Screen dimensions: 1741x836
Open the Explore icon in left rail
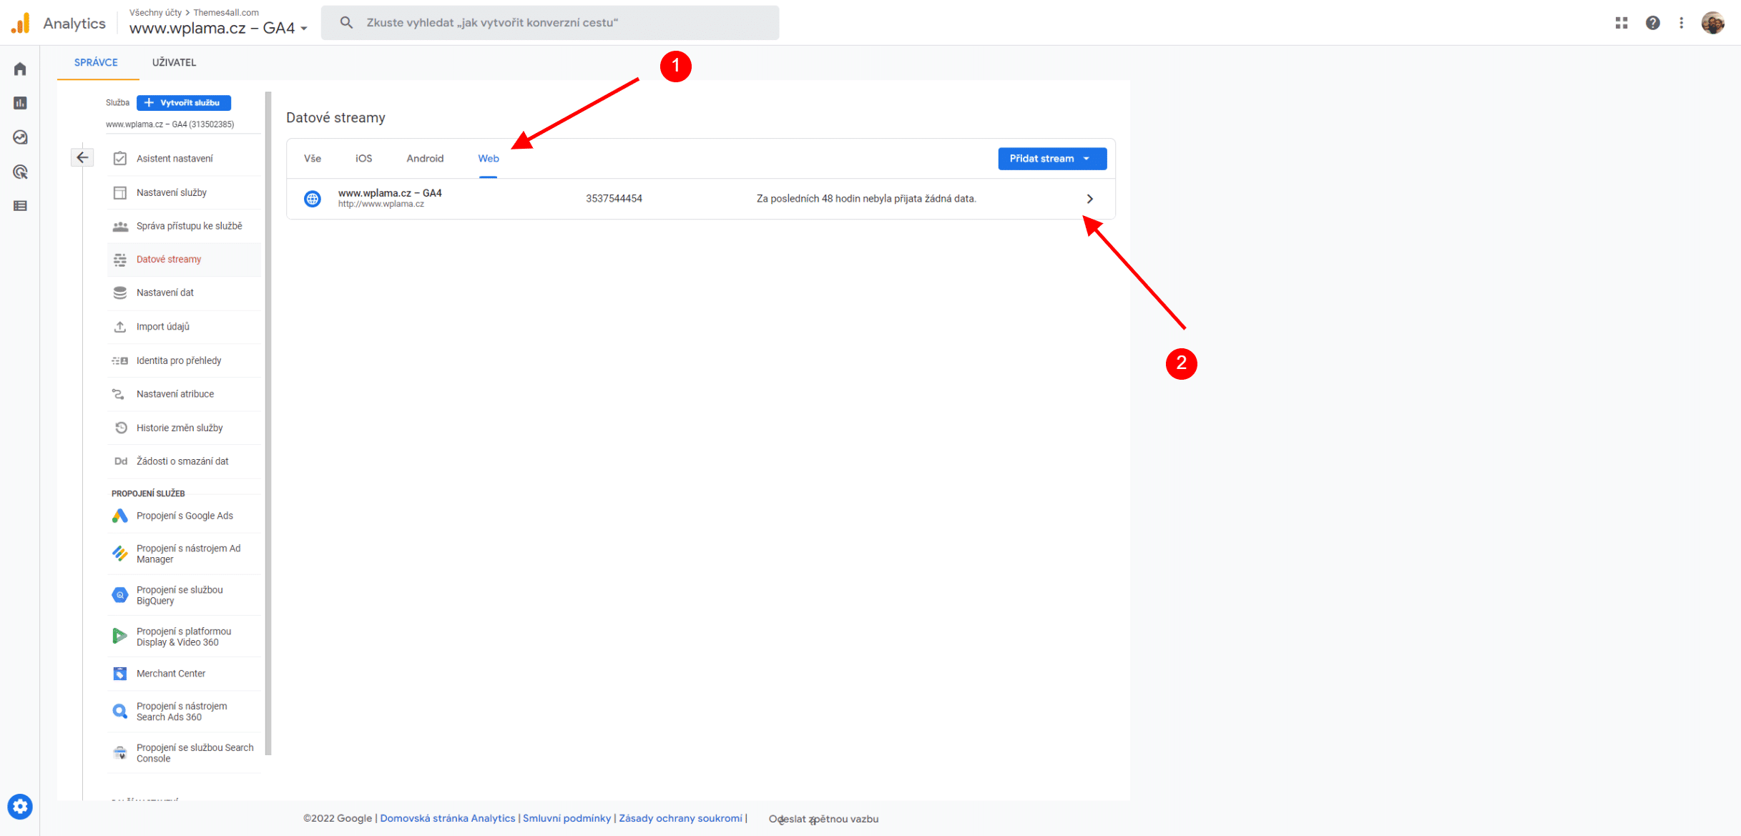coord(20,137)
